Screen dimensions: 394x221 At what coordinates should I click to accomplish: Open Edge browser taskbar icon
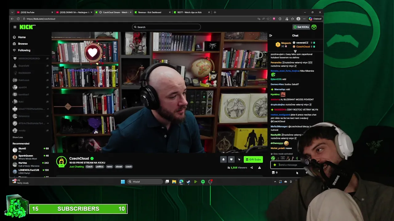(x=181, y=182)
